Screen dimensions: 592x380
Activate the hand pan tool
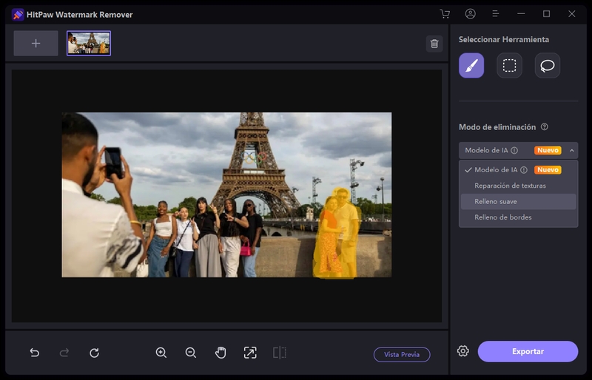coord(221,353)
